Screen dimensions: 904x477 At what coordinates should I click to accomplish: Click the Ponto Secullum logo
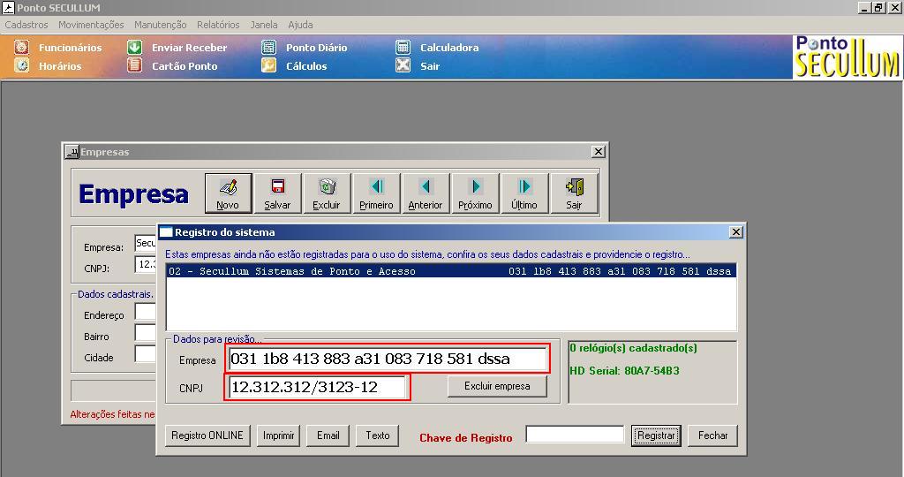point(847,57)
